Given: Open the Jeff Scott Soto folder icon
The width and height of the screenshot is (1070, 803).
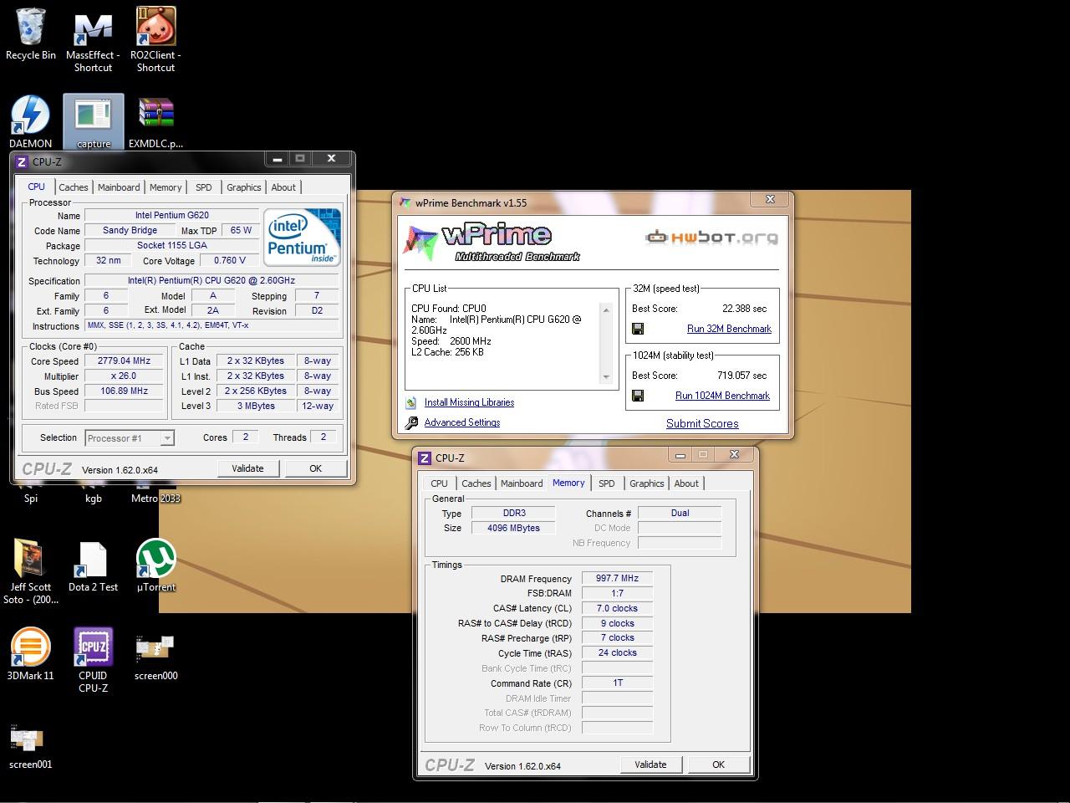Looking at the screenshot, I should point(31,572).
